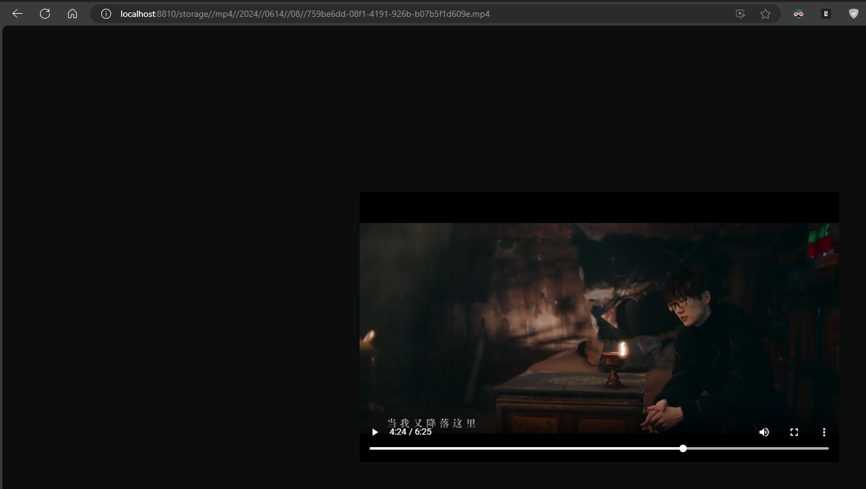
Task: Enter fullscreen mode on the video
Action: pyautogui.click(x=794, y=432)
